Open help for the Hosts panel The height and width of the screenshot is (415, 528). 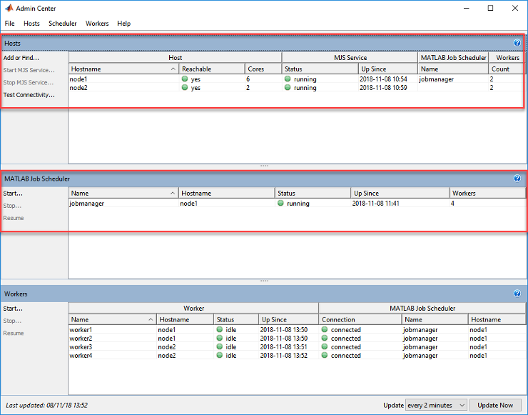(517, 44)
